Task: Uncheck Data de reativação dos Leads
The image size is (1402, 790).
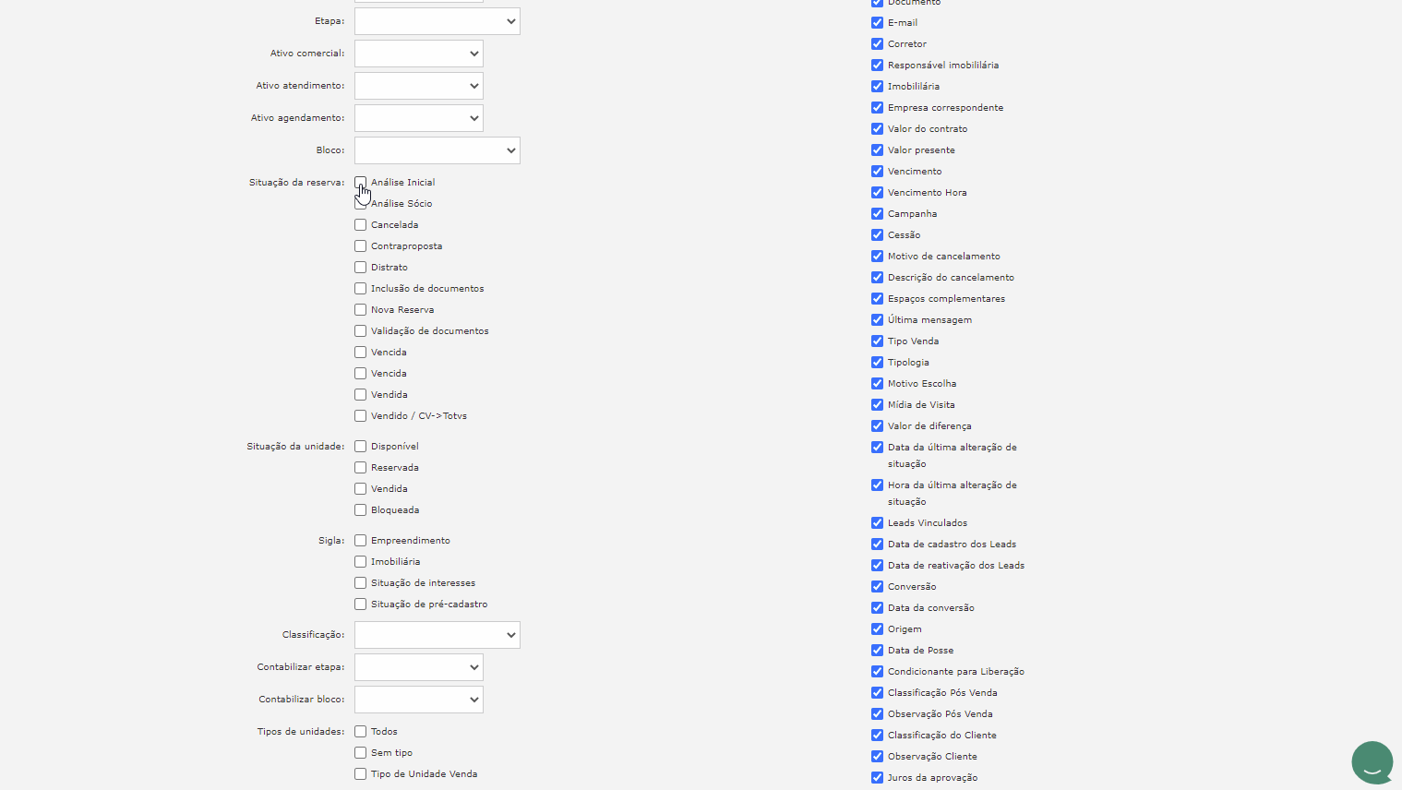Action: click(878, 566)
